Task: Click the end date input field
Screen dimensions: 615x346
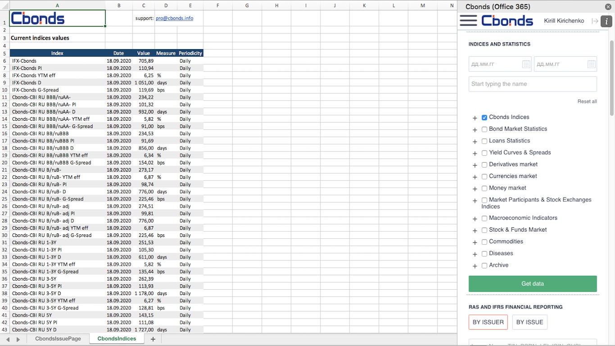Action: [x=565, y=64]
